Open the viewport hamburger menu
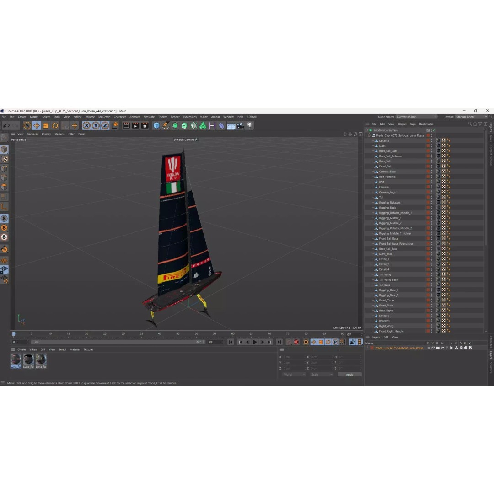The height and width of the screenshot is (494, 494). (x=13, y=134)
